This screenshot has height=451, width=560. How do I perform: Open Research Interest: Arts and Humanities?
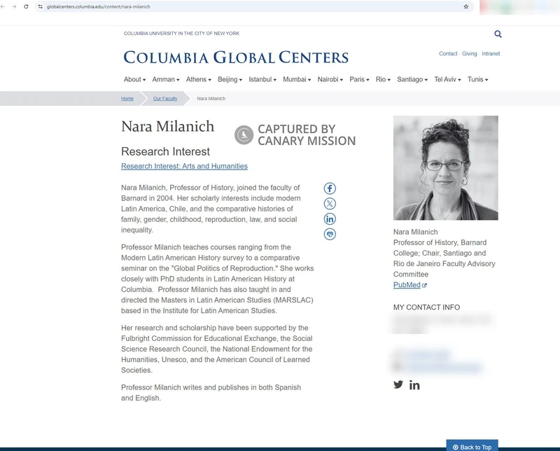[x=183, y=166]
